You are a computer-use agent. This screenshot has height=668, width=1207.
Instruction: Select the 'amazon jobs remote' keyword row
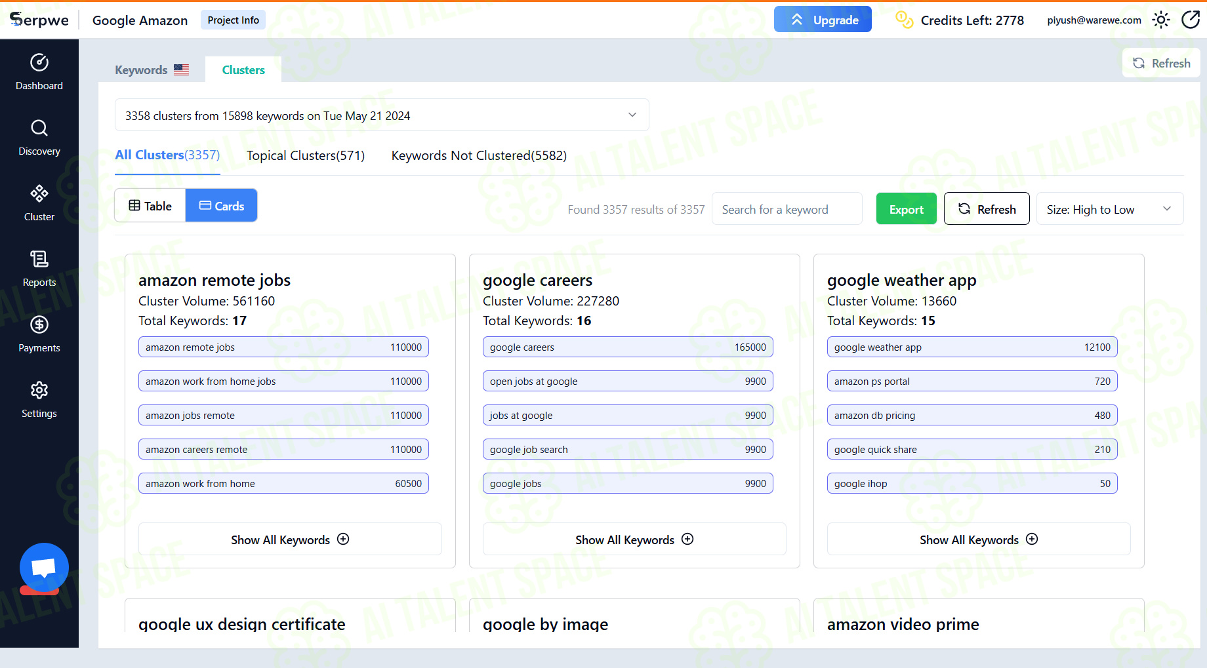[283, 415]
